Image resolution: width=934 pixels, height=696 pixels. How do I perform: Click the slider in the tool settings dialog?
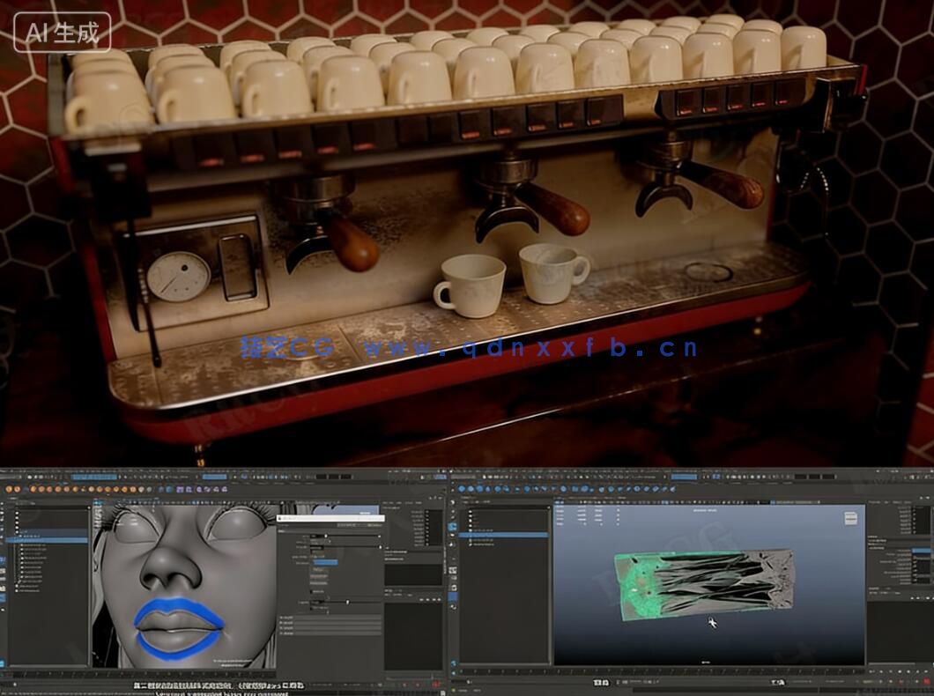tap(347, 602)
